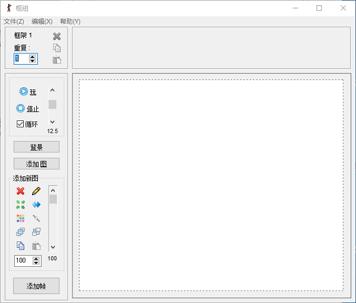Click the pencil edit figure icon
The width and height of the screenshot is (356, 303).
36,191
